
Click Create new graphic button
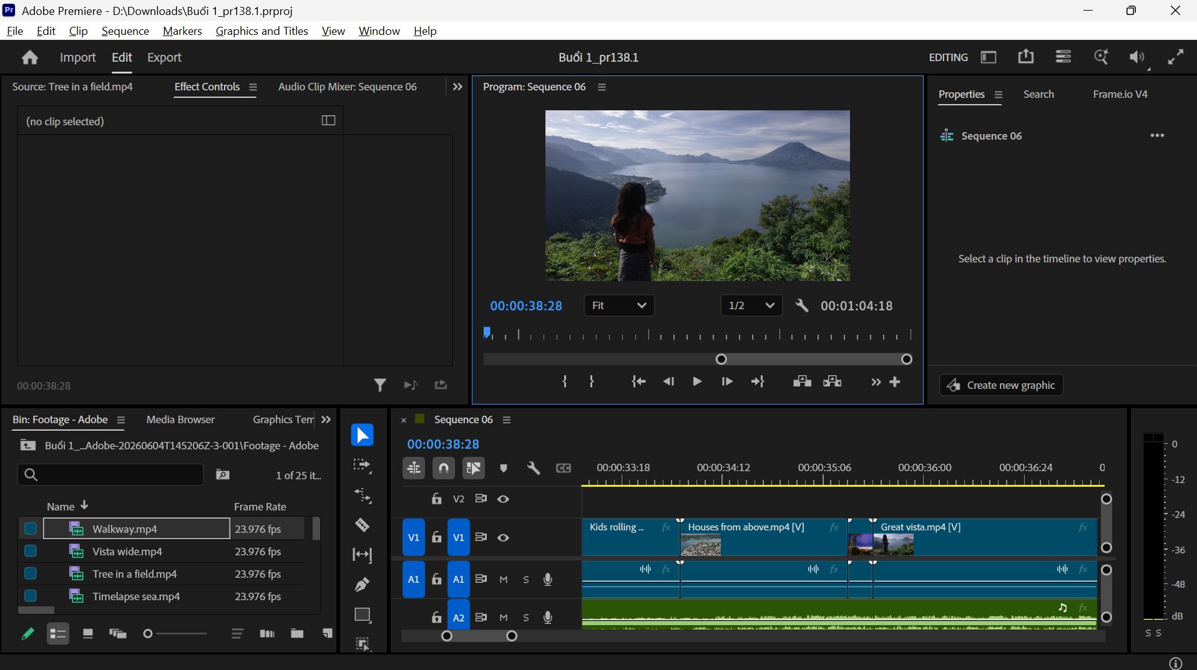pos(1001,385)
